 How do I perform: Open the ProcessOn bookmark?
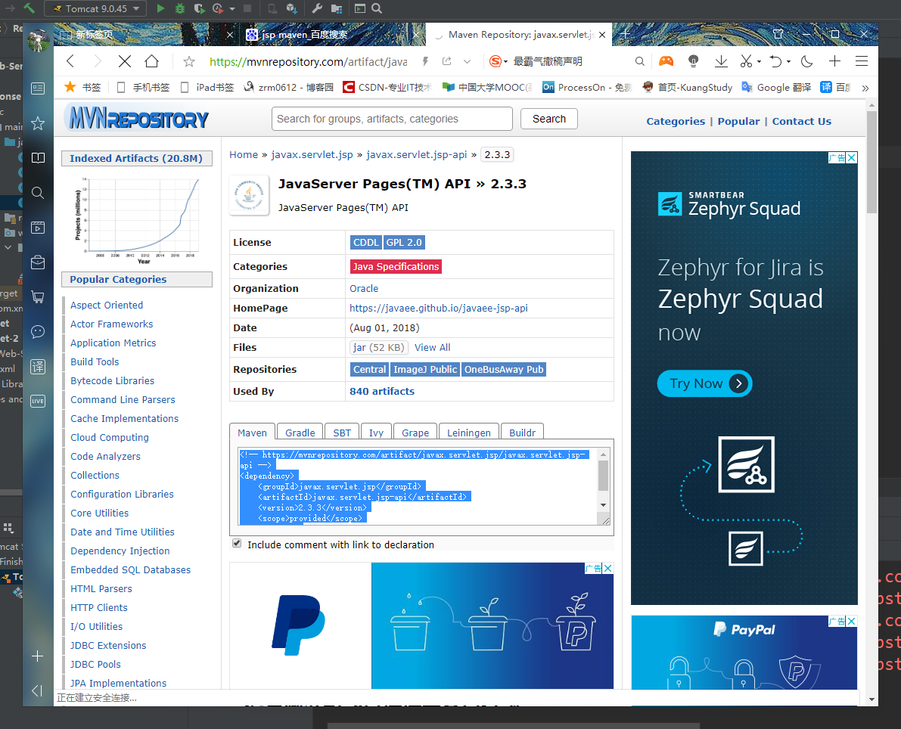point(587,87)
